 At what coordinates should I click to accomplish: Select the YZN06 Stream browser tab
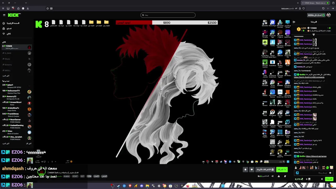click(x=316, y=3)
